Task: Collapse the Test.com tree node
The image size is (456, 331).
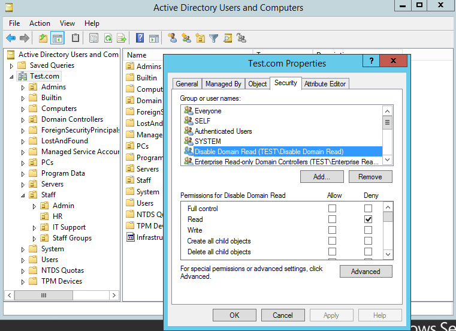Action: point(11,77)
